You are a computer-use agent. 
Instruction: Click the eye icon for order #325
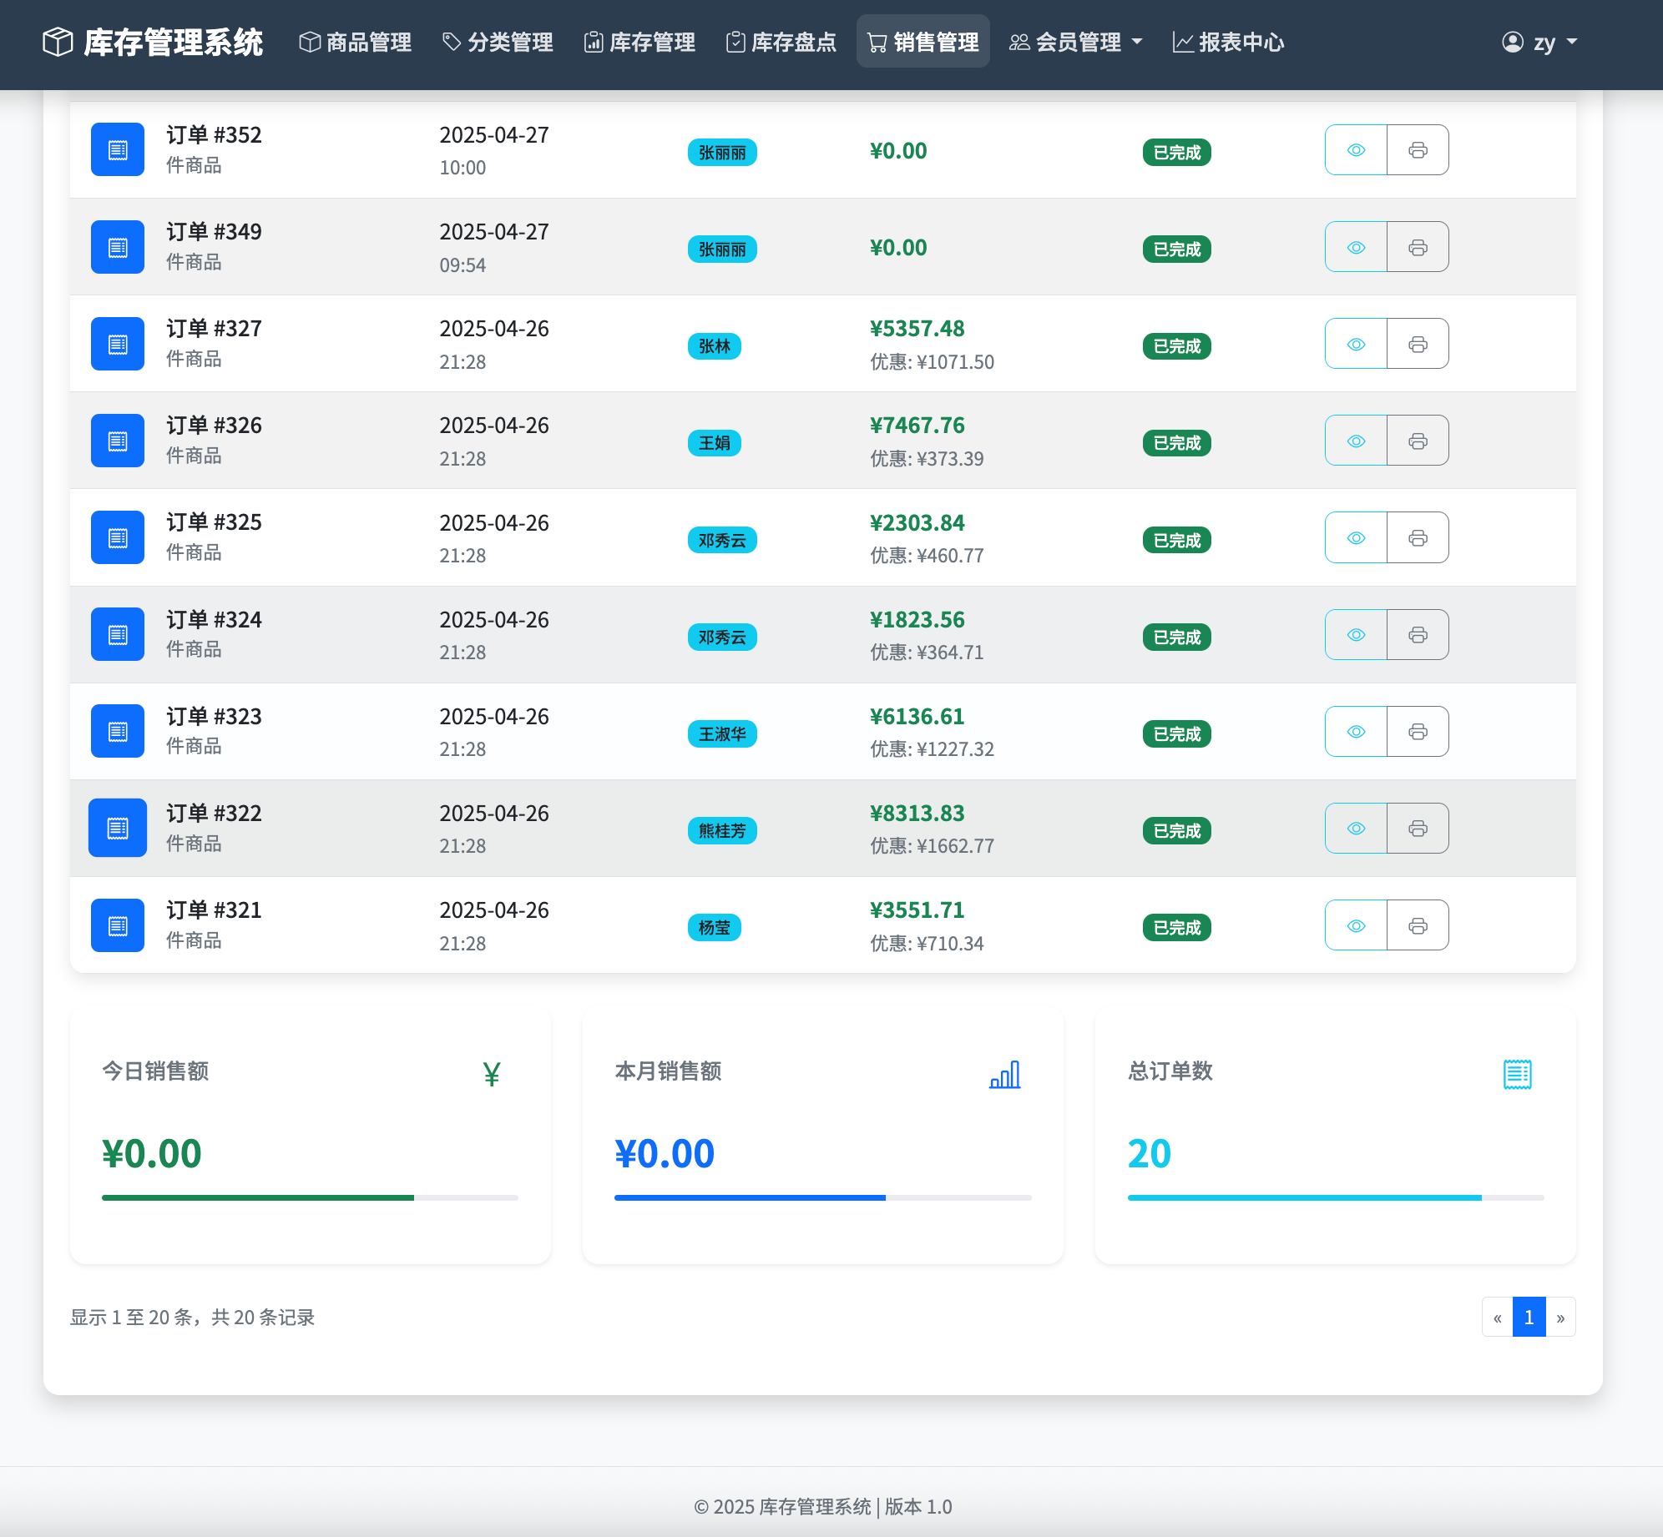pos(1356,538)
